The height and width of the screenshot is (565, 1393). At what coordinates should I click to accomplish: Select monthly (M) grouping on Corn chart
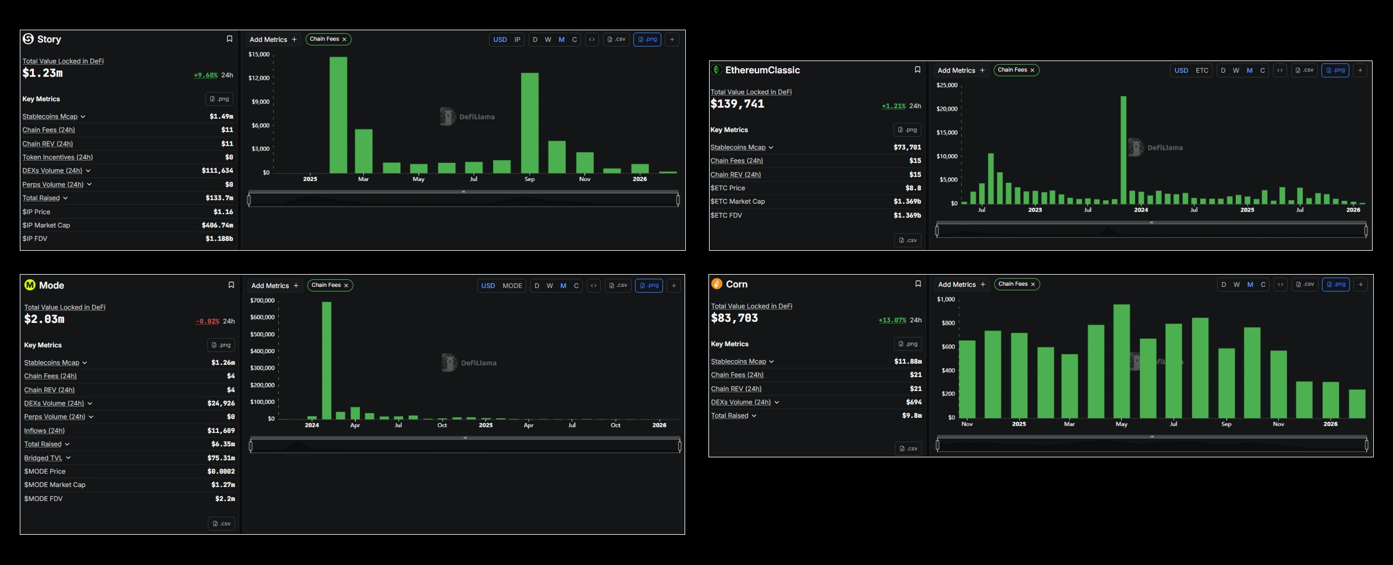point(1250,285)
